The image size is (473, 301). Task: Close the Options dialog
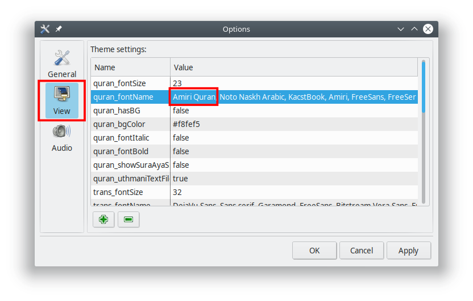(x=428, y=29)
